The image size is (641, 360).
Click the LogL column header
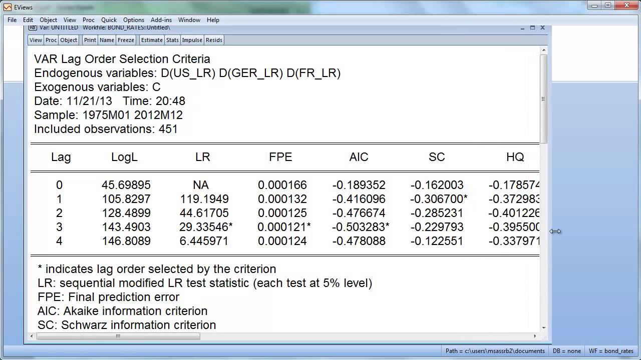[124, 157]
